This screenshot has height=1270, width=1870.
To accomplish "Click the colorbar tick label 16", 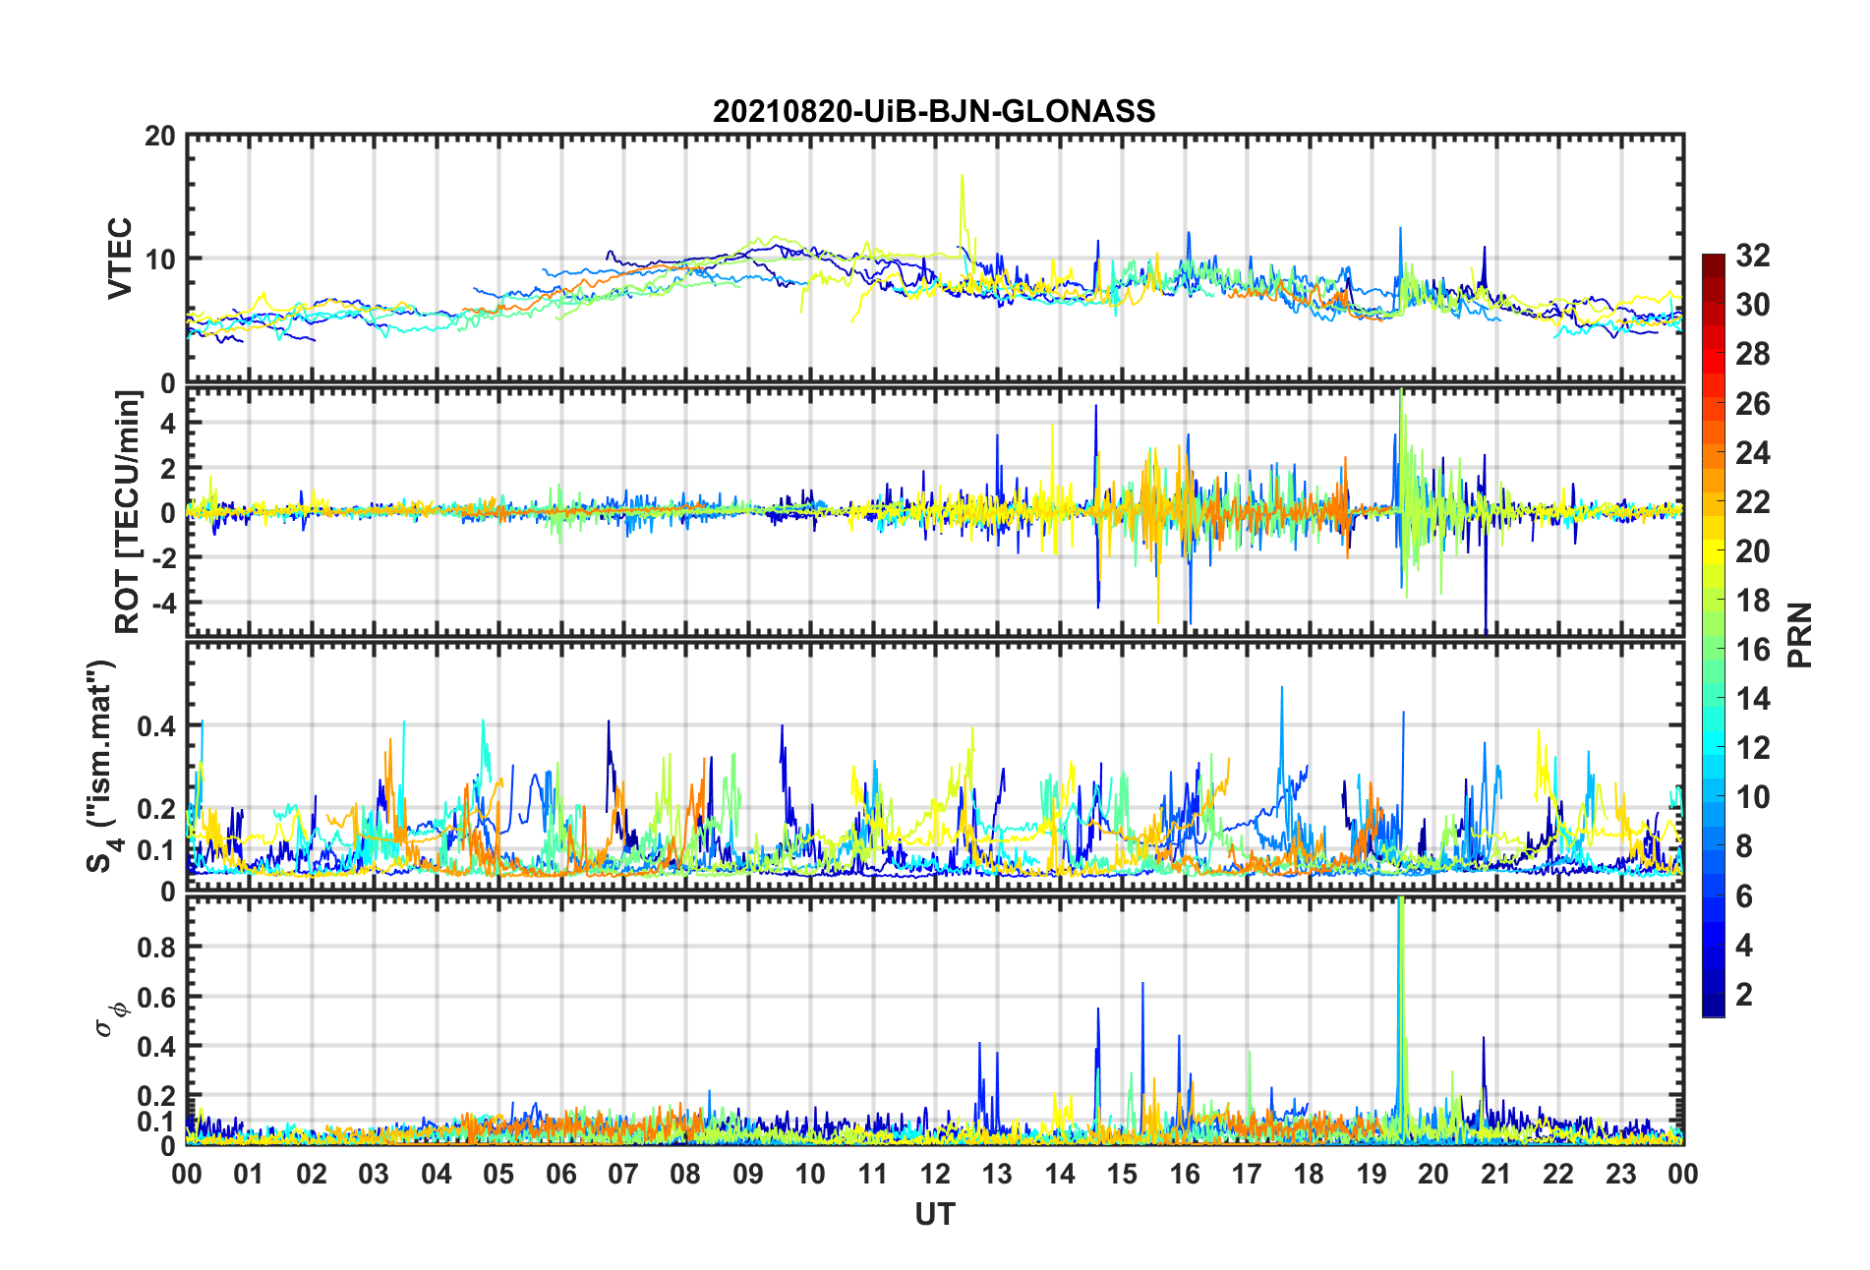I will pyautogui.click(x=1753, y=650).
